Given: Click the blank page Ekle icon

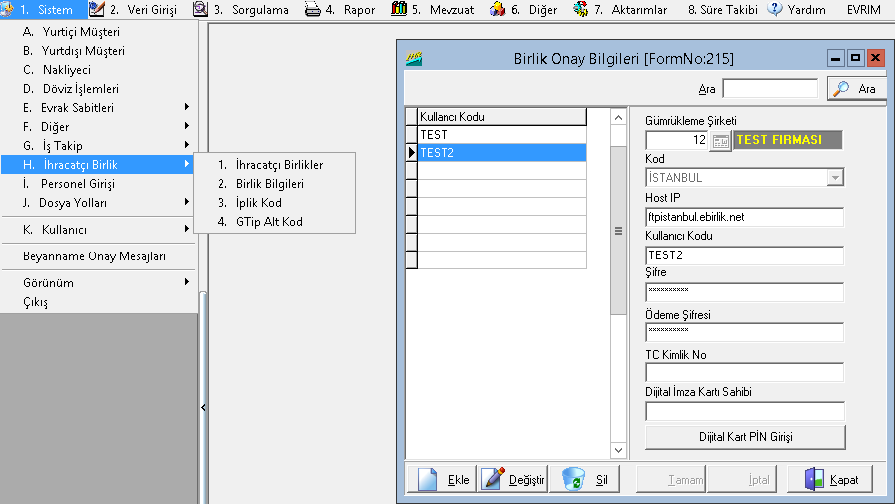Looking at the screenshot, I should pyautogui.click(x=427, y=479).
